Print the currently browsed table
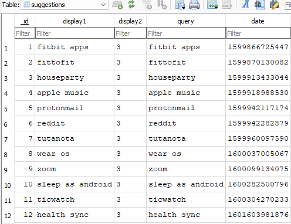This screenshot has width=291, height=224. tap(194, 5)
